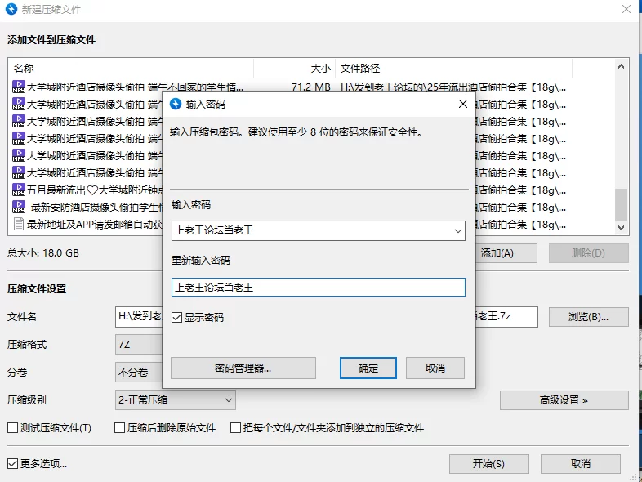The height and width of the screenshot is (482, 642).
Task: Click the MP4 icon of the 71.2 MB row
Action: (x=19, y=87)
